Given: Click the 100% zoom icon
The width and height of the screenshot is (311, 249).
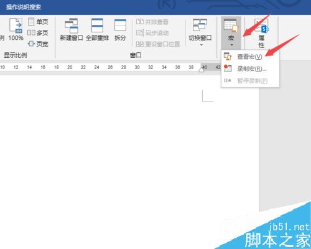Looking at the screenshot, I should (x=16, y=26).
